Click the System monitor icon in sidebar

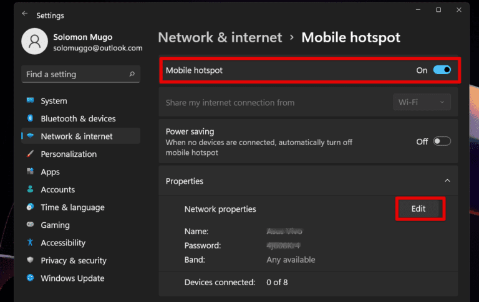pyautogui.click(x=30, y=101)
